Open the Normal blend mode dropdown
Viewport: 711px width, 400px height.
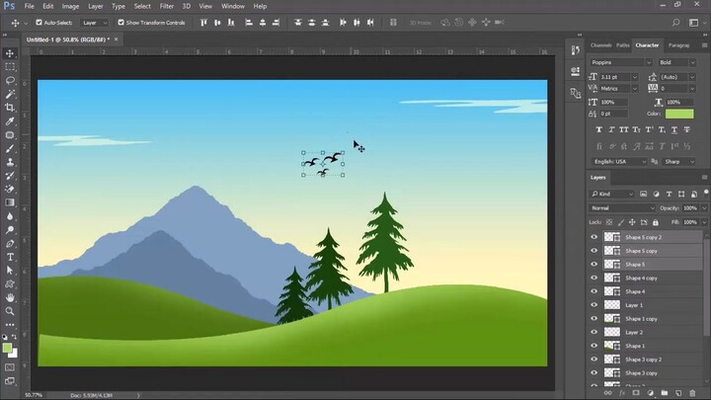tap(622, 208)
